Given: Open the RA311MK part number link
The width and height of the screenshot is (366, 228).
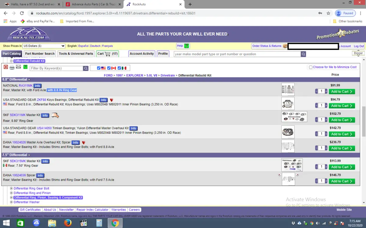Looking at the screenshot, I should coord(26,86).
